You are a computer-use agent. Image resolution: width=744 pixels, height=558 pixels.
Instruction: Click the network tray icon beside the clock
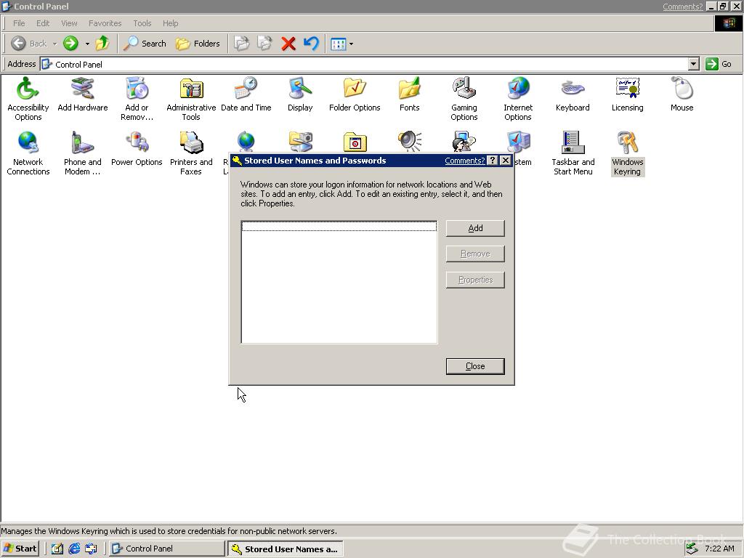tap(692, 549)
